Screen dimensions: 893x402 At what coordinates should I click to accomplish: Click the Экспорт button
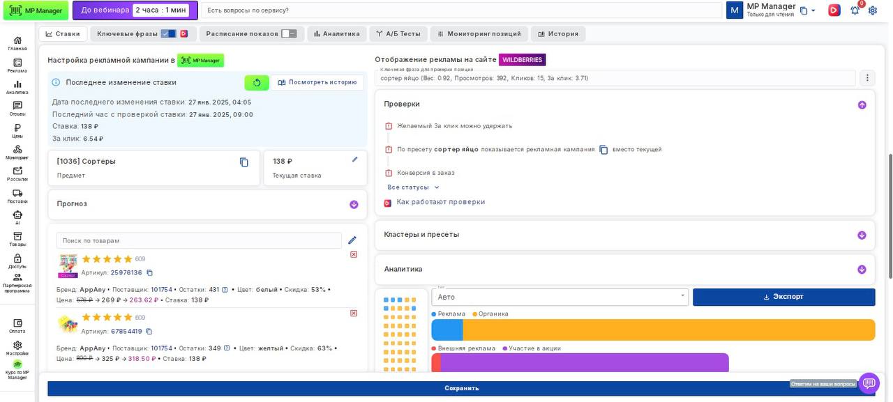783,297
